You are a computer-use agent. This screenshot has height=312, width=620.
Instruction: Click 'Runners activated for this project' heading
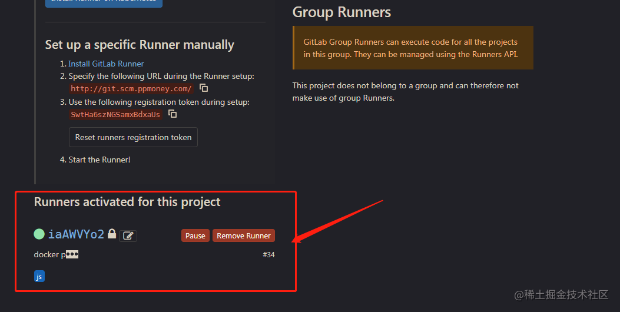[x=127, y=202]
